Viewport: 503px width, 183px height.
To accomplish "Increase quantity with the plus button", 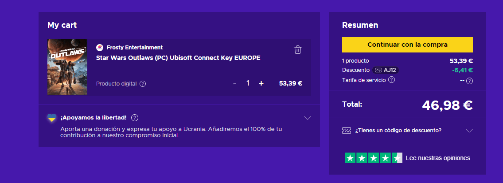I will [261, 83].
